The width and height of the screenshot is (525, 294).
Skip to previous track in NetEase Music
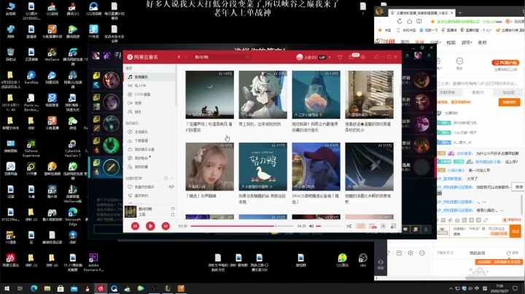pos(135,226)
